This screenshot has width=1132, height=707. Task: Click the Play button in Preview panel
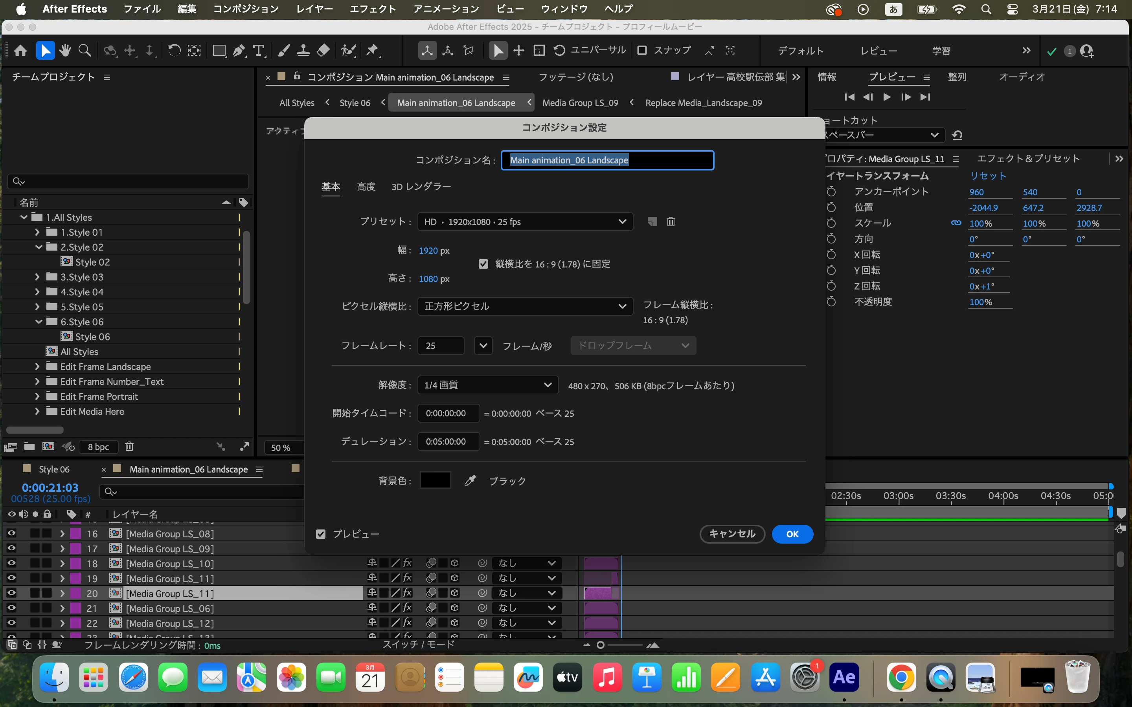pyautogui.click(x=886, y=97)
